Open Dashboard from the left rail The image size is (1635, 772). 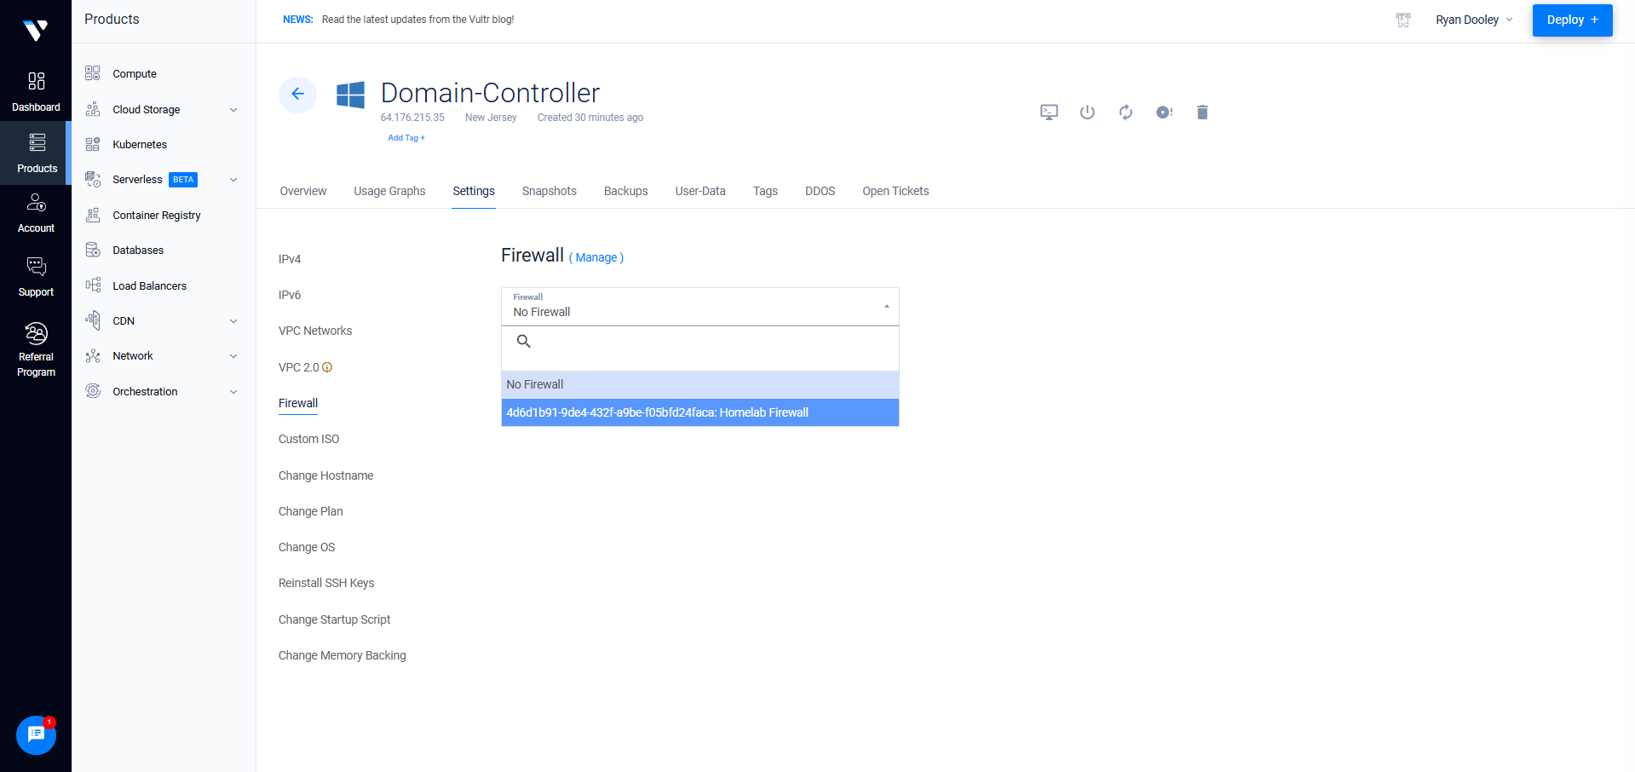pyautogui.click(x=36, y=92)
